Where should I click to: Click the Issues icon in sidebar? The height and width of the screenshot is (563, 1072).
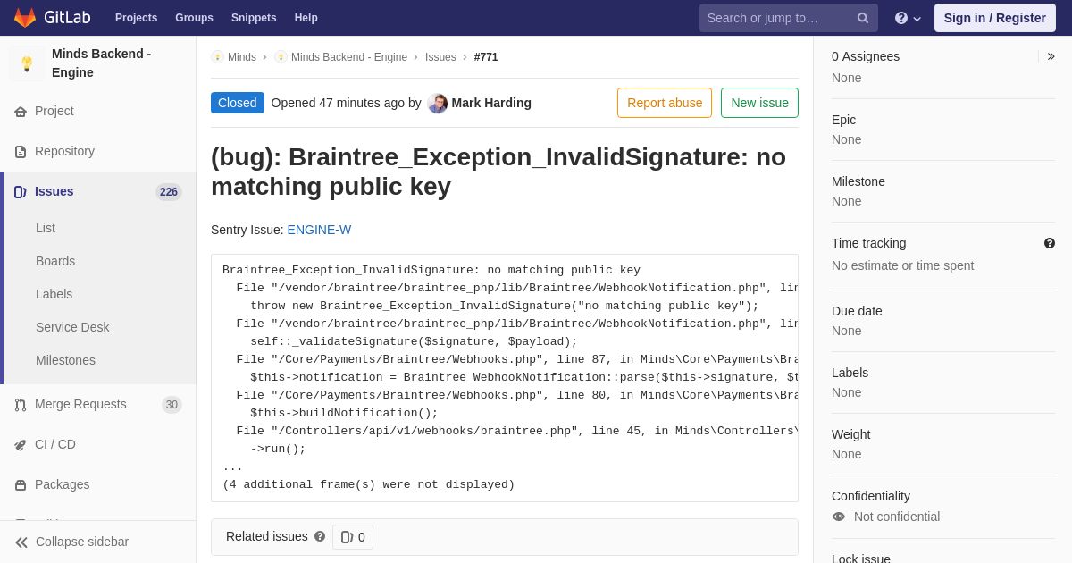(21, 192)
